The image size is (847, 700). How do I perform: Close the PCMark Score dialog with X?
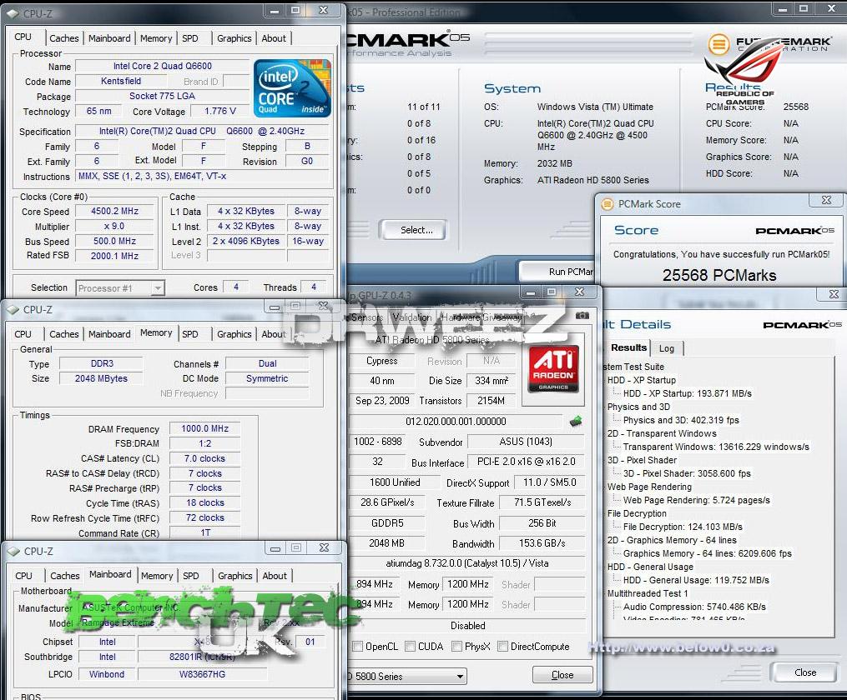[826, 200]
